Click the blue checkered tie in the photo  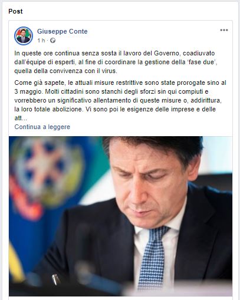(152, 258)
